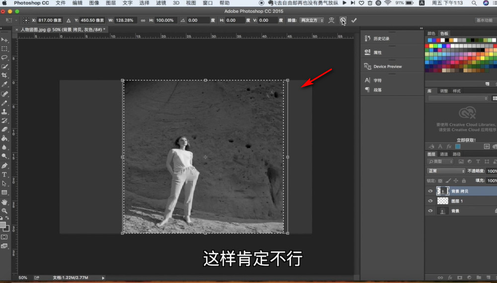
Task: Select the Quick Selection tool
Action: 4,67
